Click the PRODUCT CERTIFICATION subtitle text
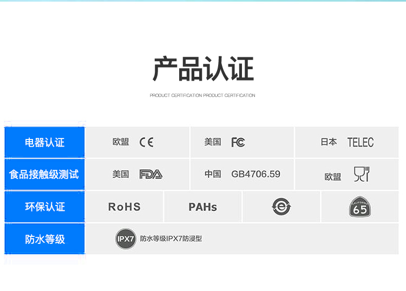Screen dimensions: 406x291 [202, 95]
